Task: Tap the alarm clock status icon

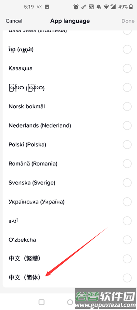Action: point(76,7)
